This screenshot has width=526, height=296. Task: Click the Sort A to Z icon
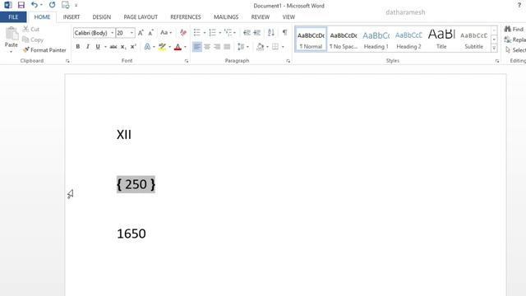(271, 33)
